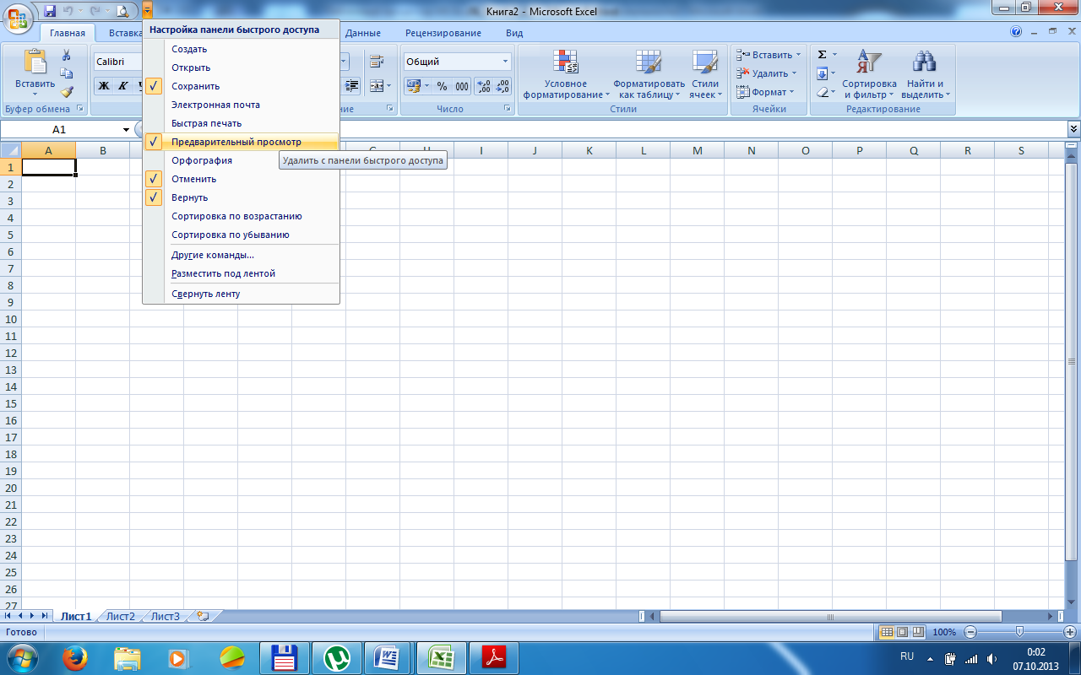
Task: Click the zoom out minus button
Action: (x=970, y=632)
